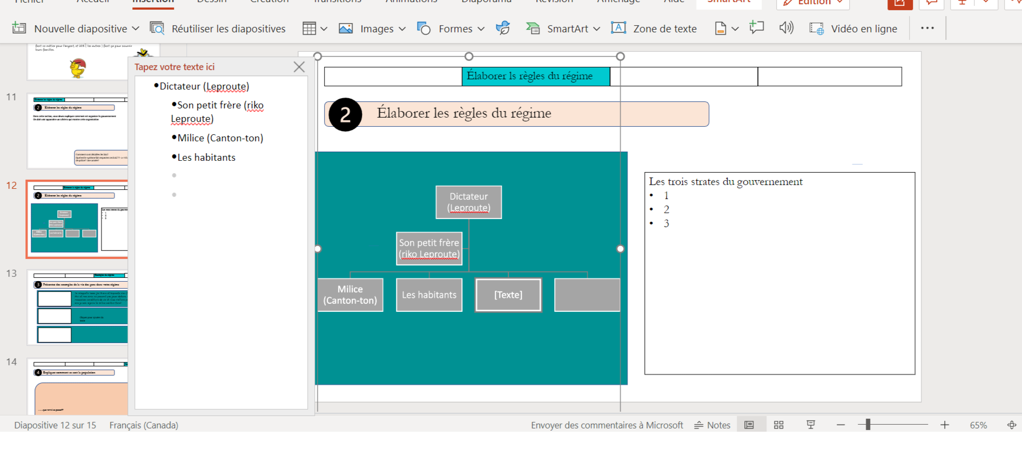Expand the Nouvelle diapositive dropdown arrow
This screenshot has height=463, width=1022.
[136, 29]
